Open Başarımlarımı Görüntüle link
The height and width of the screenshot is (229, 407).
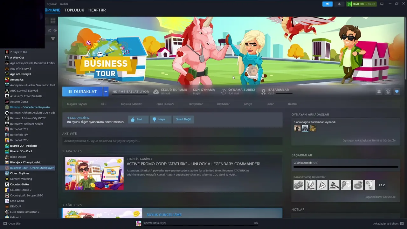[x=380, y=197]
